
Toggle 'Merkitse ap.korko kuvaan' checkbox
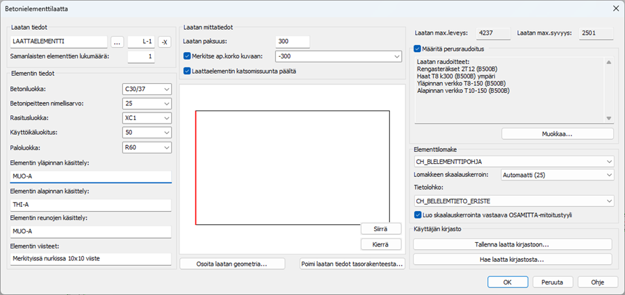(x=187, y=56)
